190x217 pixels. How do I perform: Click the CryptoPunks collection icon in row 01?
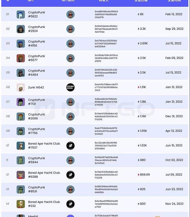tap(70, 15)
